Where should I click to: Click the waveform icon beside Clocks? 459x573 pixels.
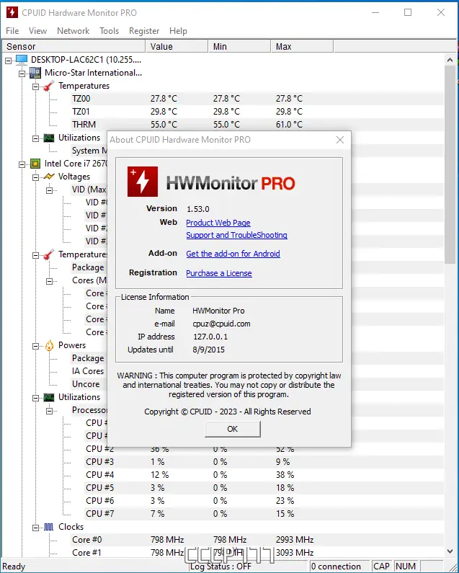pyautogui.click(x=48, y=527)
